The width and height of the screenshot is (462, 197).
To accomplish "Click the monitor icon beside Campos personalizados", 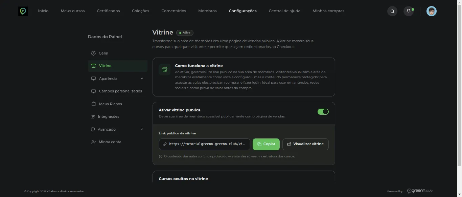I will tap(93, 91).
